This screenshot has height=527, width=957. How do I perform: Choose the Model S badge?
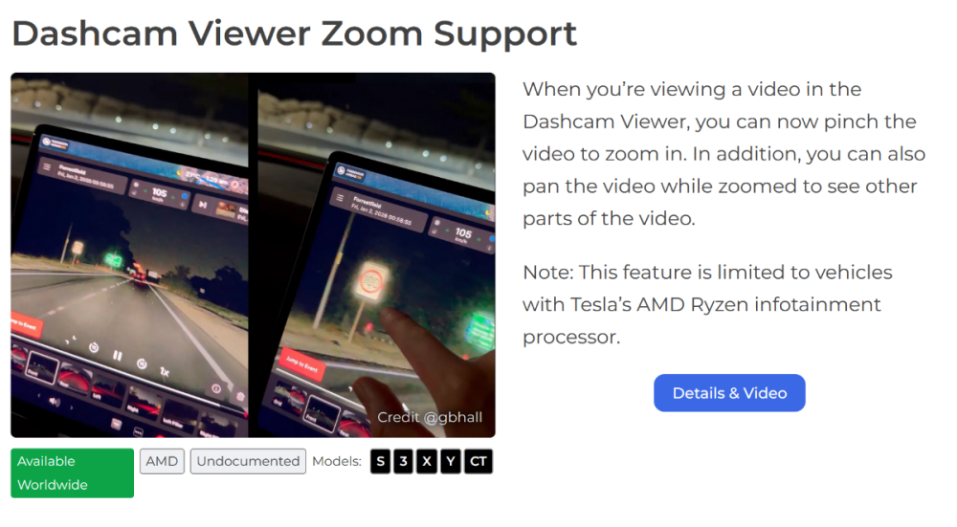click(380, 462)
